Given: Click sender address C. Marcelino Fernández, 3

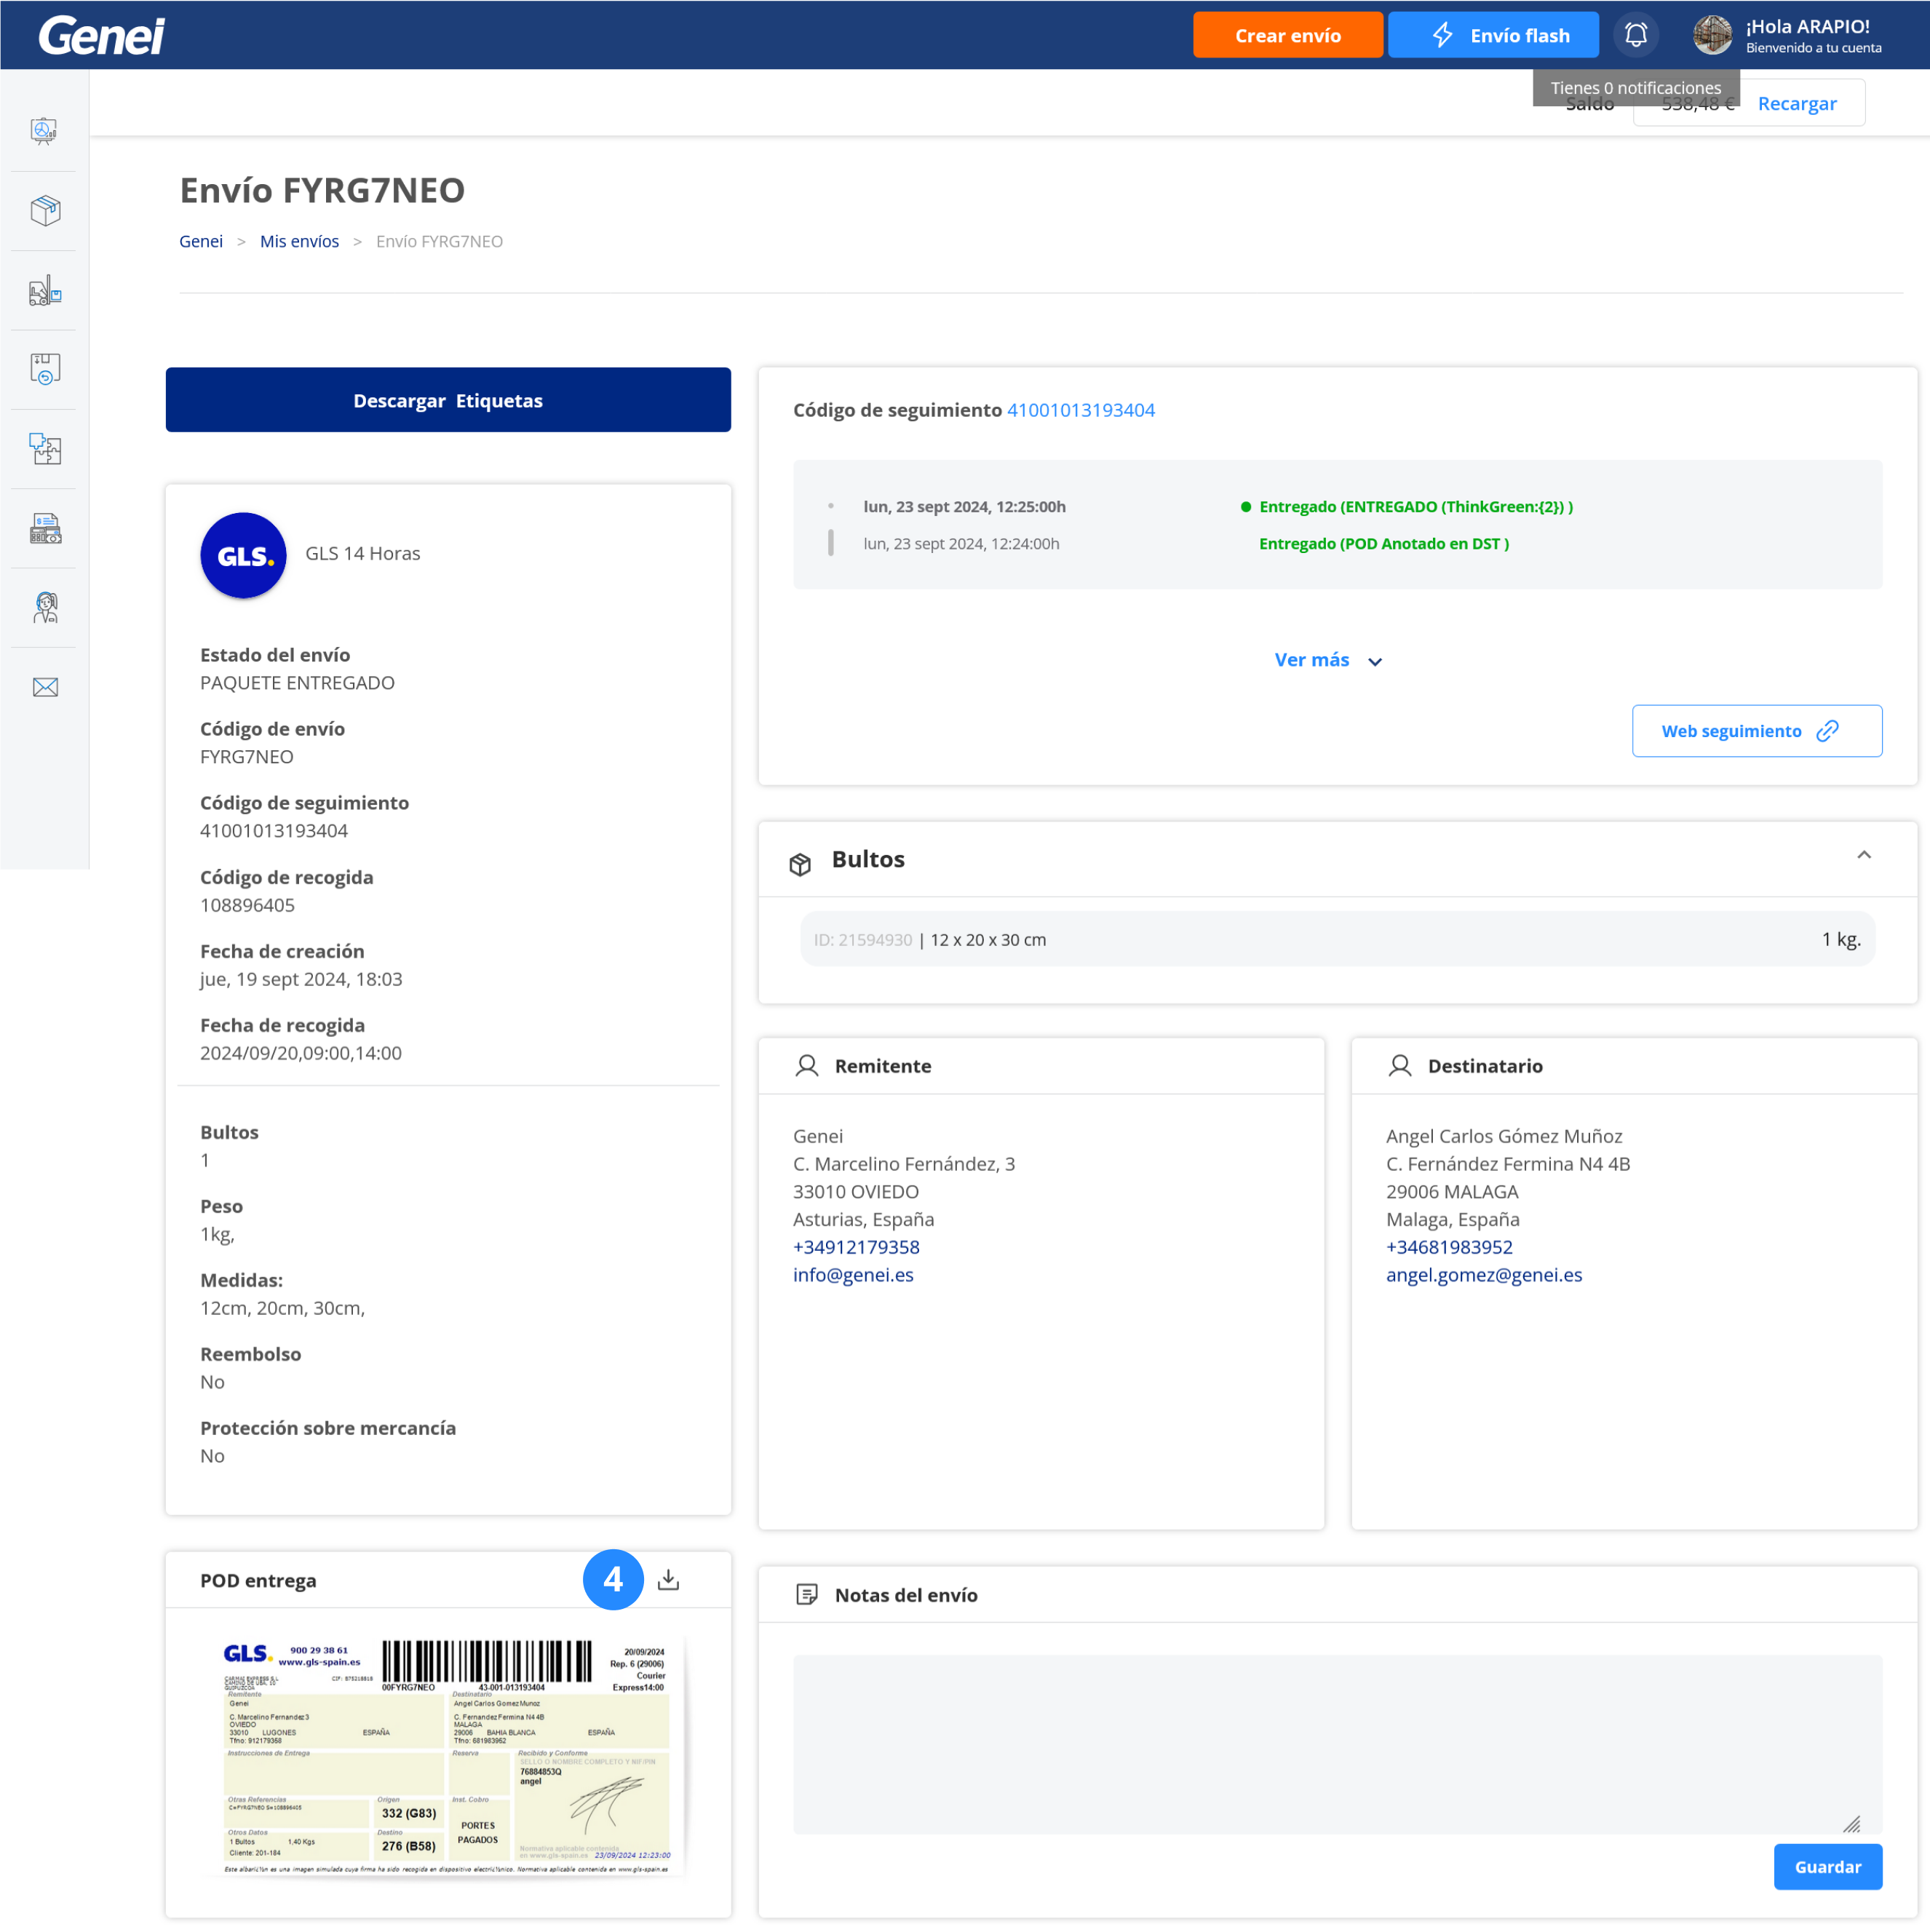Looking at the screenshot, I should [x=904, y=1164].
